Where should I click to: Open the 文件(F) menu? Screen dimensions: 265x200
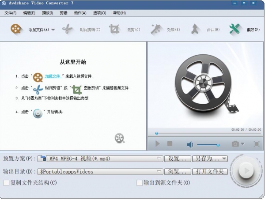11,13
